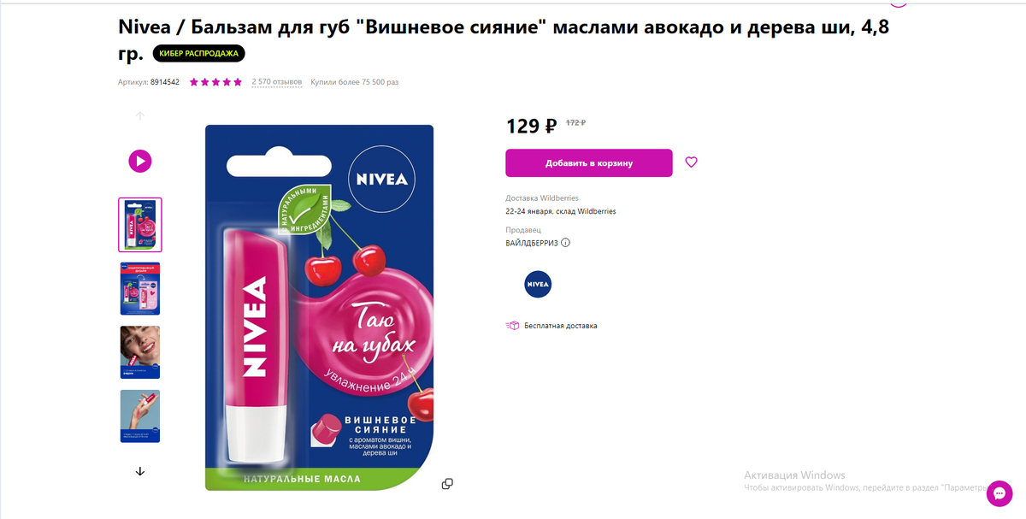Add product to favorites with heart icon
The height and width of the screenshot is (519, 1026).
point(692,162)
